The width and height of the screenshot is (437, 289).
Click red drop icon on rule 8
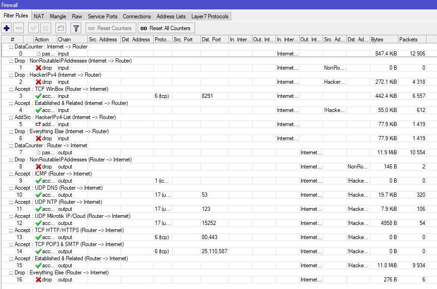pyautogui.click(x=39, y=167)
